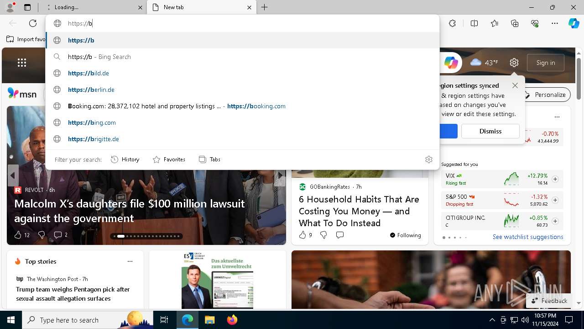Open address bar suggestion settings gear

point(428,159)
